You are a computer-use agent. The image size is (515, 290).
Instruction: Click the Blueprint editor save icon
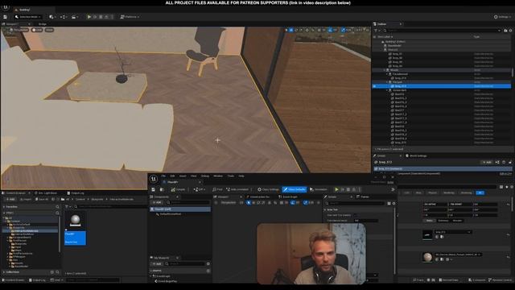pos(154,190)
